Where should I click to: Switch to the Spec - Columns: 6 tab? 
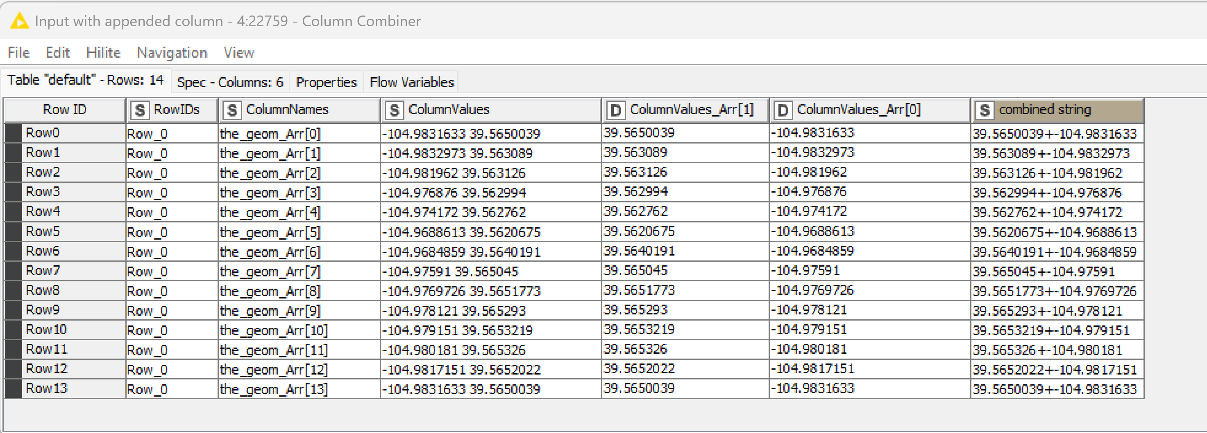click(x=229, y=82)
